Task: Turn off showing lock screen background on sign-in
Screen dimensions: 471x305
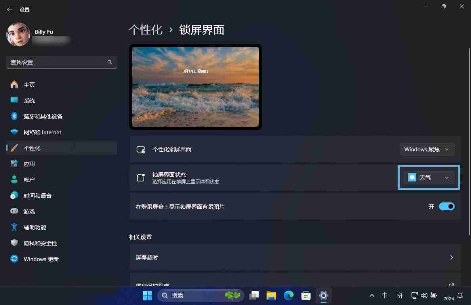Action: [447, 206]
